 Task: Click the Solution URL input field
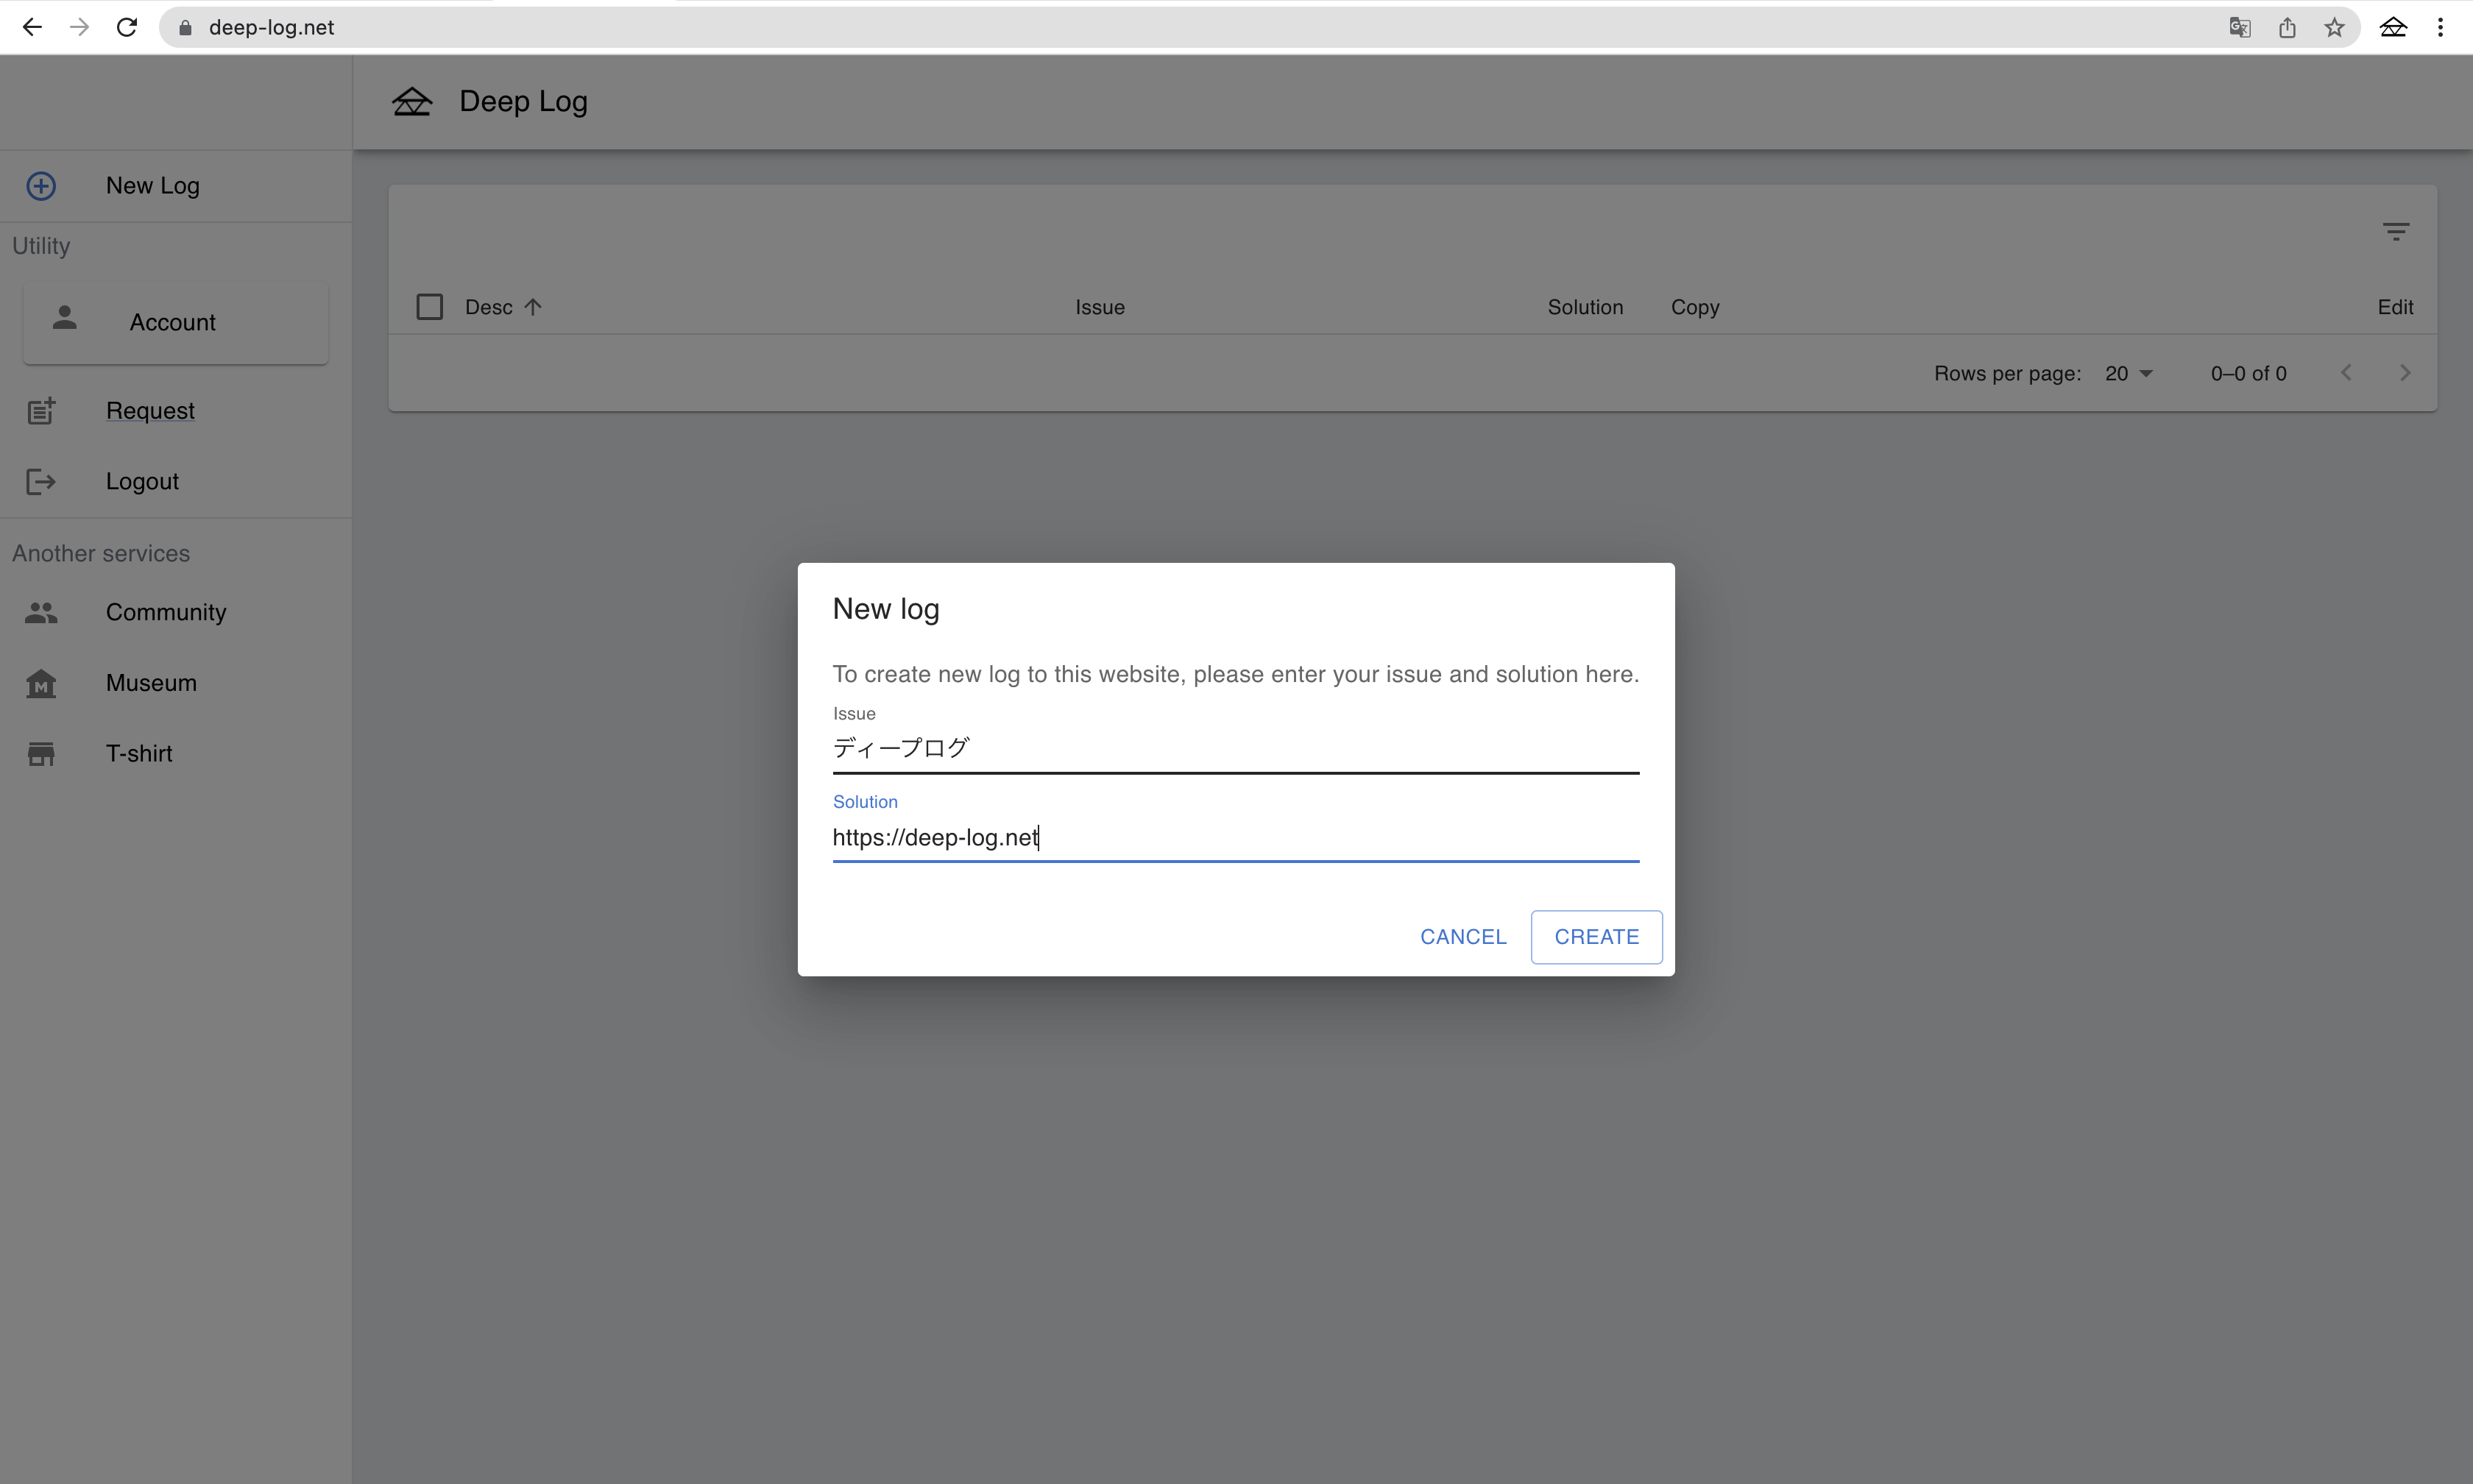point(1234,837)
